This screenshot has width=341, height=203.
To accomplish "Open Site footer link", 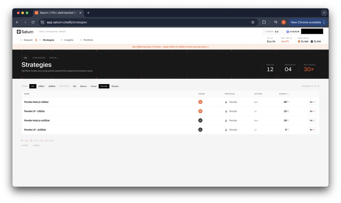I will coord(25,145).
